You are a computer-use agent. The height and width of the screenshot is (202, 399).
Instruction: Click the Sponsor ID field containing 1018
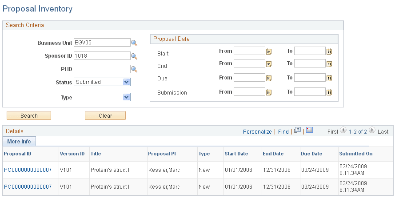(102, 55)
